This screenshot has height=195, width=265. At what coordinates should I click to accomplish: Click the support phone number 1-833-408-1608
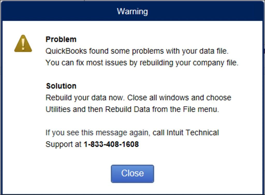pyautogui.click(x=111, y=144)
